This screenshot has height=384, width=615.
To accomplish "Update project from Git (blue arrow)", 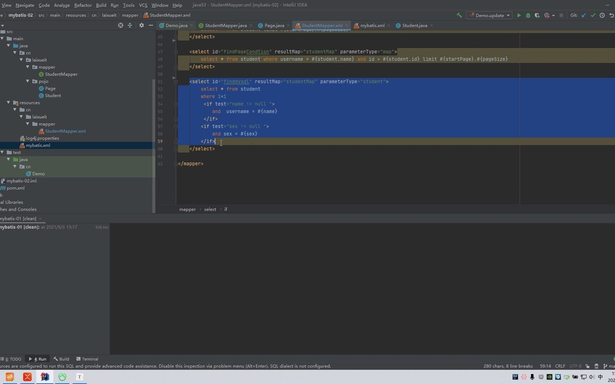I will click(584, 15).
